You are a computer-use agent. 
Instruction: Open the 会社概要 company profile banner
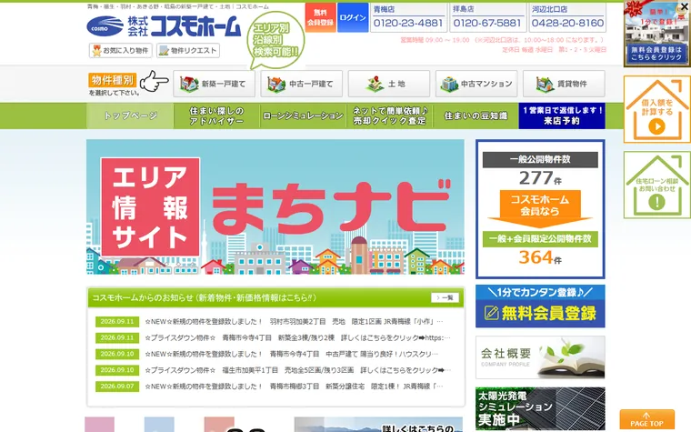click(540, 357)
